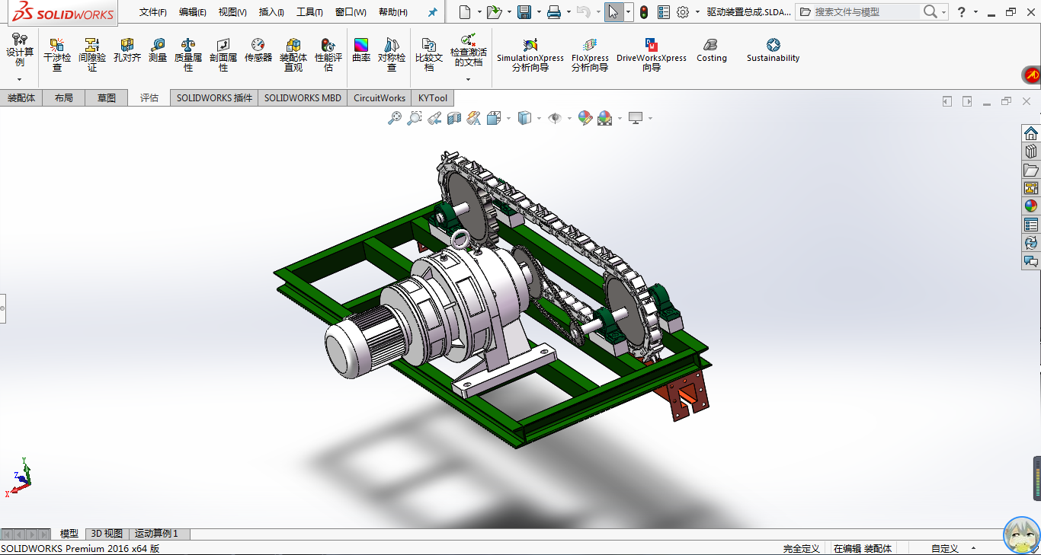Switch to the 运动算例 1 tab
The image size is (1041, 555).
157,534
